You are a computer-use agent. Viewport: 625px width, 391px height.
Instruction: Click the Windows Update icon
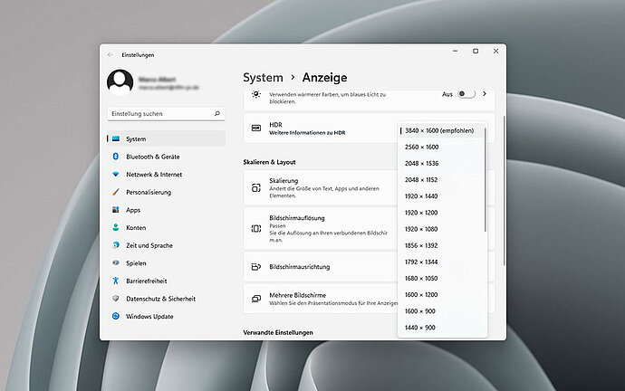(116, 316)
